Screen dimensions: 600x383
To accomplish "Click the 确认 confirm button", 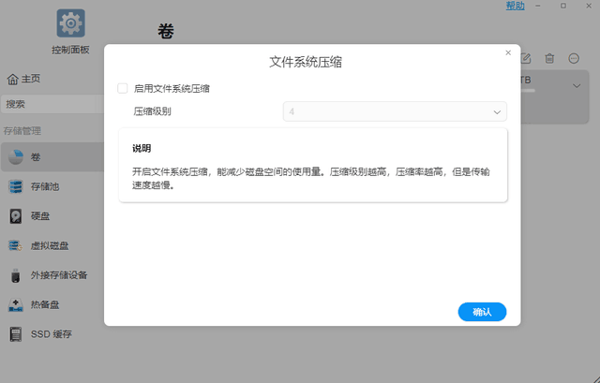I will [482, 312].
